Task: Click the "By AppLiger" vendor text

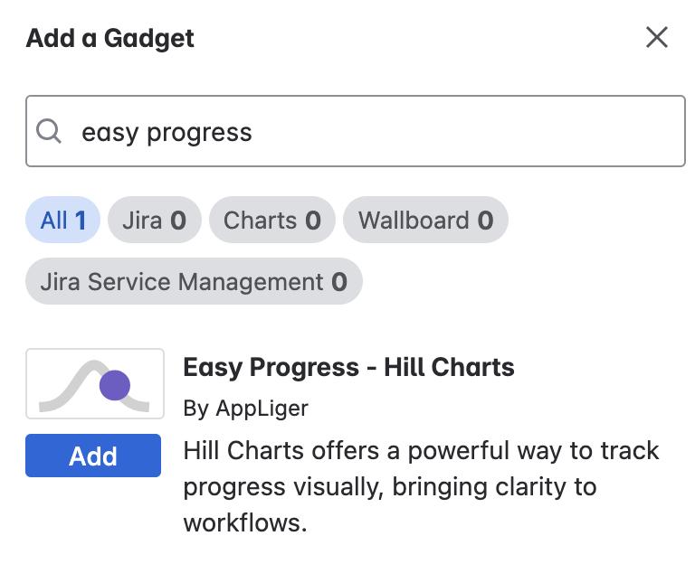Action: click(x=245, y=409)
